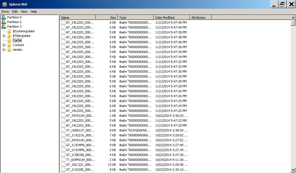Select file GT_10LC22L_000...

(x=80, y=165)
